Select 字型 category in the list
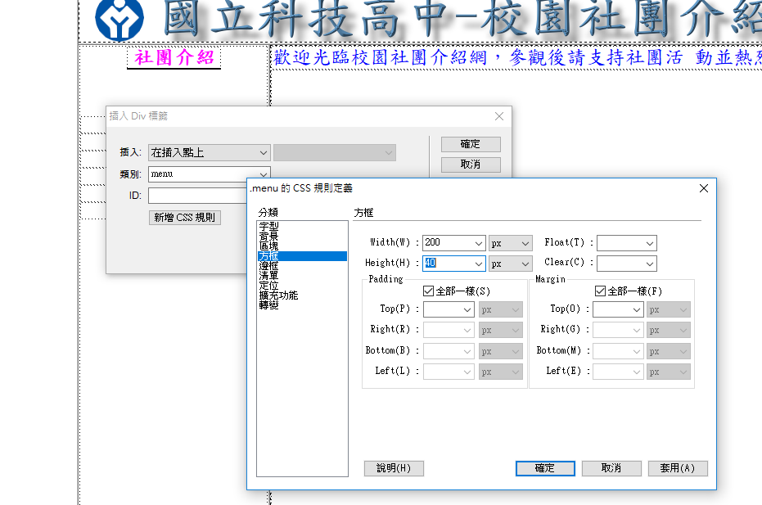The width and height of the screenshot is (762, 505). pos(268,225)
